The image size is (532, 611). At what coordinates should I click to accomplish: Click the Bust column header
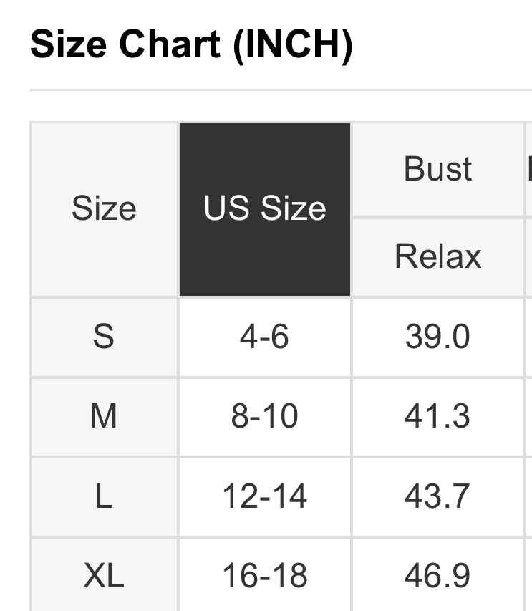click(437, 169)
